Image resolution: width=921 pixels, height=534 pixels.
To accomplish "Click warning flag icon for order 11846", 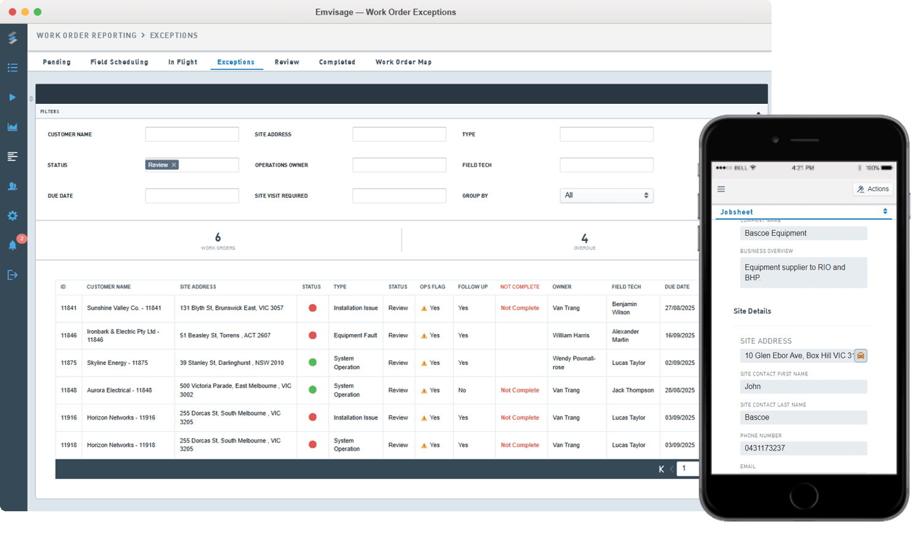I will pos(424,336).
